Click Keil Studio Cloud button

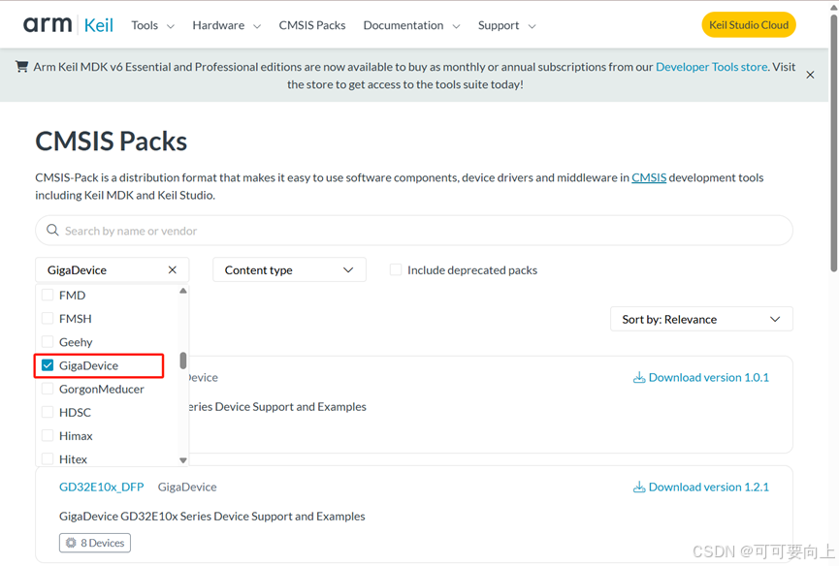pos(749,25)
